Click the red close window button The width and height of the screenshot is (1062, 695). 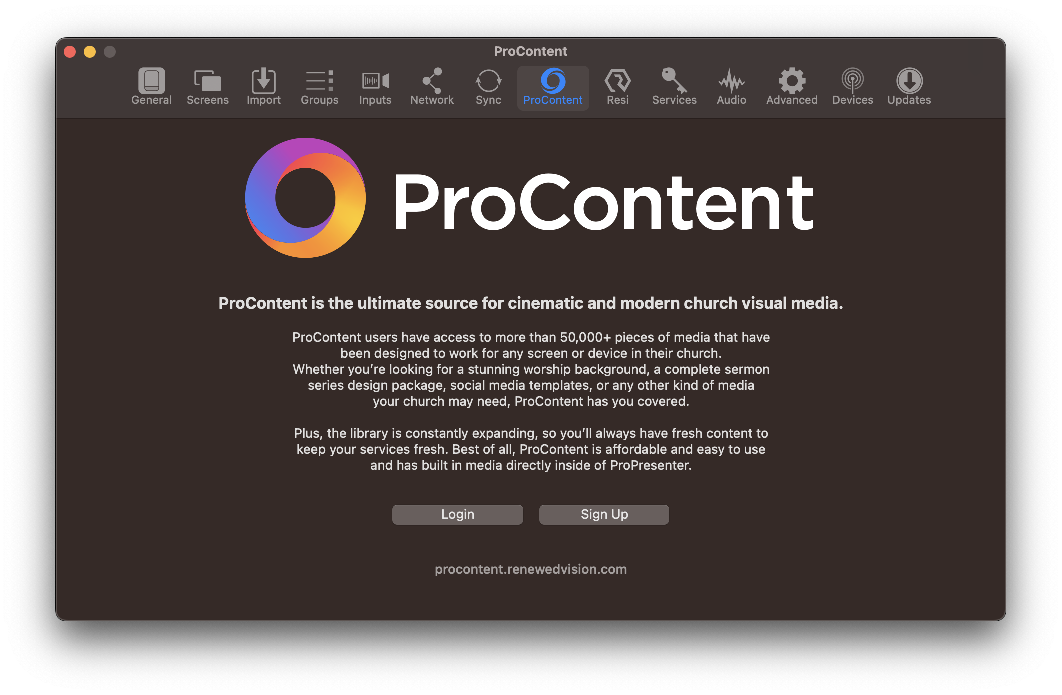(77, 51)
